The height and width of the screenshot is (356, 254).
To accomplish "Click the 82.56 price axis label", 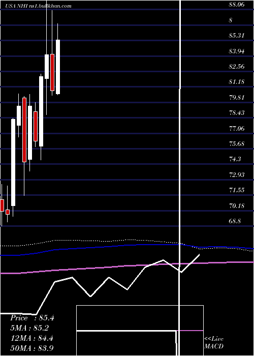I will coord(237,67).
